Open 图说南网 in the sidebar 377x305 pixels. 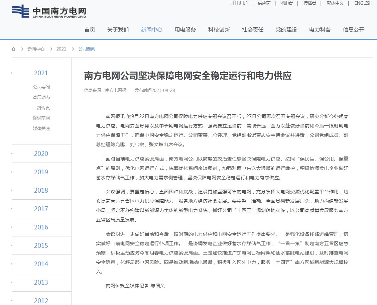[41, 118]
